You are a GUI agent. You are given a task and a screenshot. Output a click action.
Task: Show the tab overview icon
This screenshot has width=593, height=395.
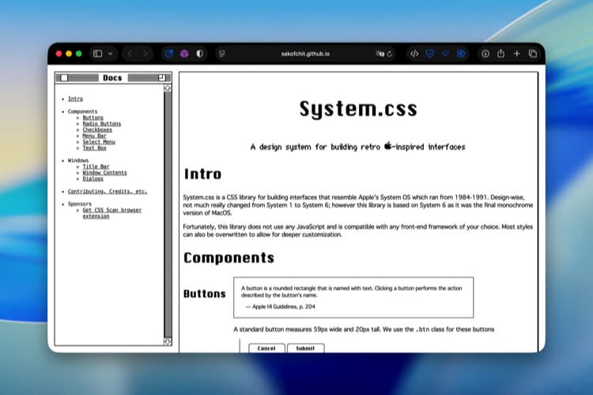tap(533, 54)
